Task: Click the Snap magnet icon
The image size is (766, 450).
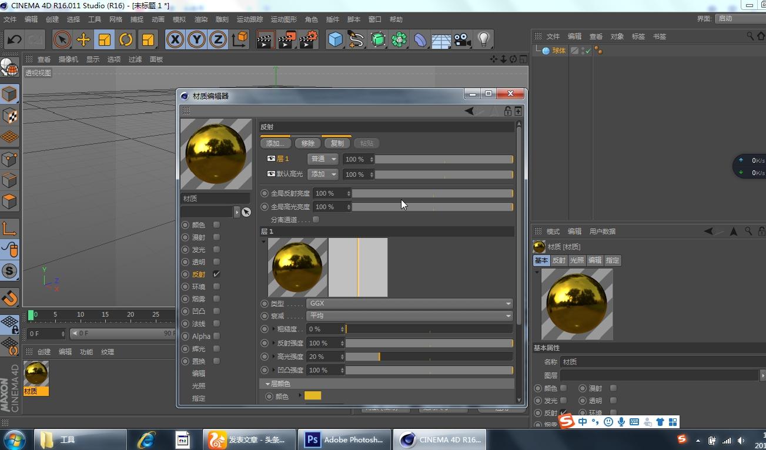Action: (x=9, y=298)
